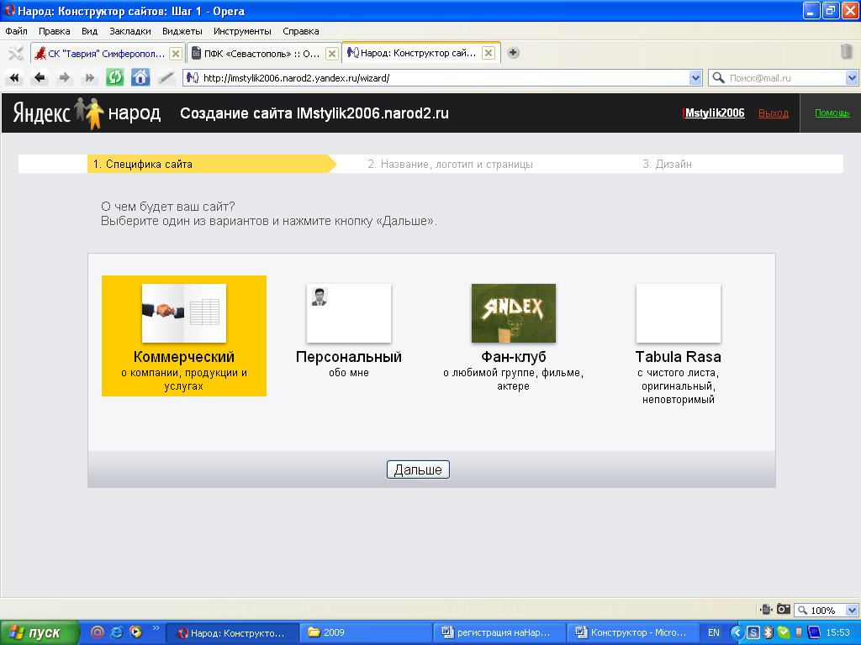Click the Яndex Фан-клуб thumbnail
Viewport: 861px width, 645px height.
coord(514,313)
